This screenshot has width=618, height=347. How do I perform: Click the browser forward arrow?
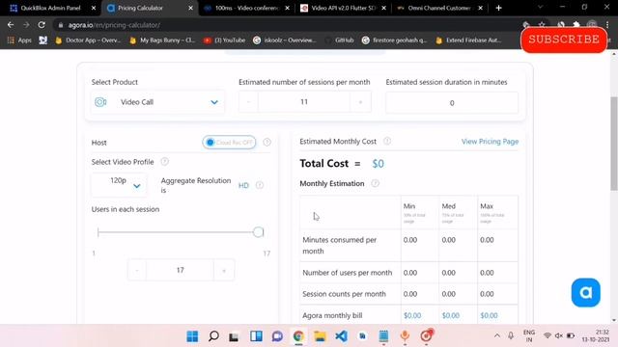(x=26, y=25)
